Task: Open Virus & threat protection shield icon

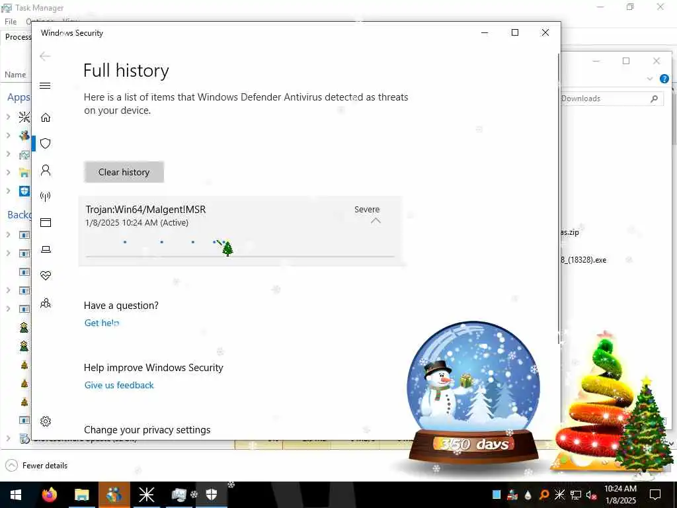Action: point(46,144)
